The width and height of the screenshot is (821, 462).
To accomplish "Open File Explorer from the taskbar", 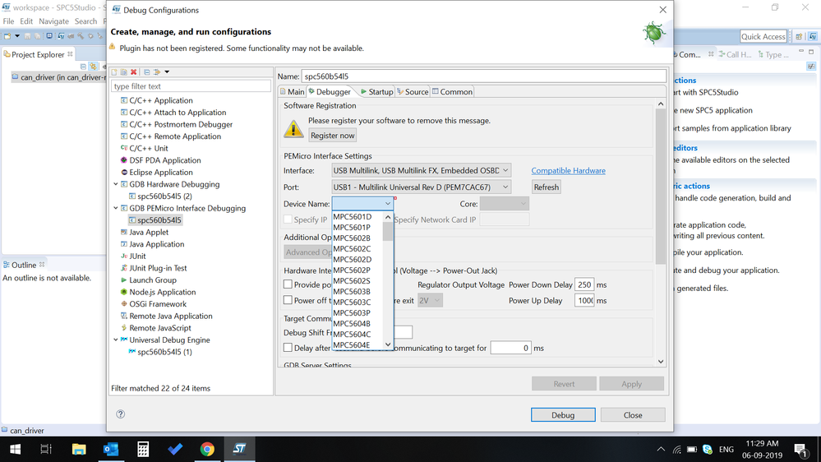I will coord(79,449).
